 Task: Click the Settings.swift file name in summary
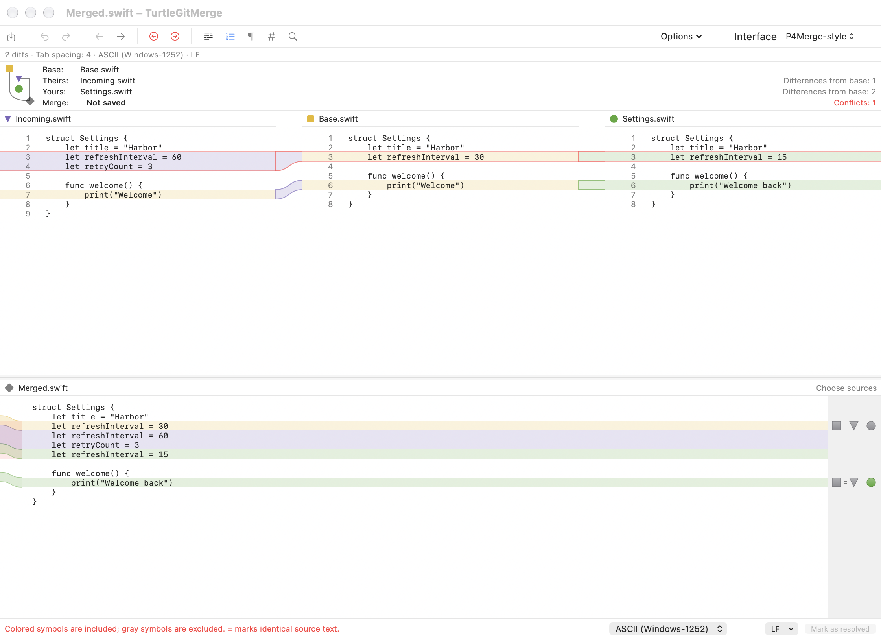tap(106, 92)
